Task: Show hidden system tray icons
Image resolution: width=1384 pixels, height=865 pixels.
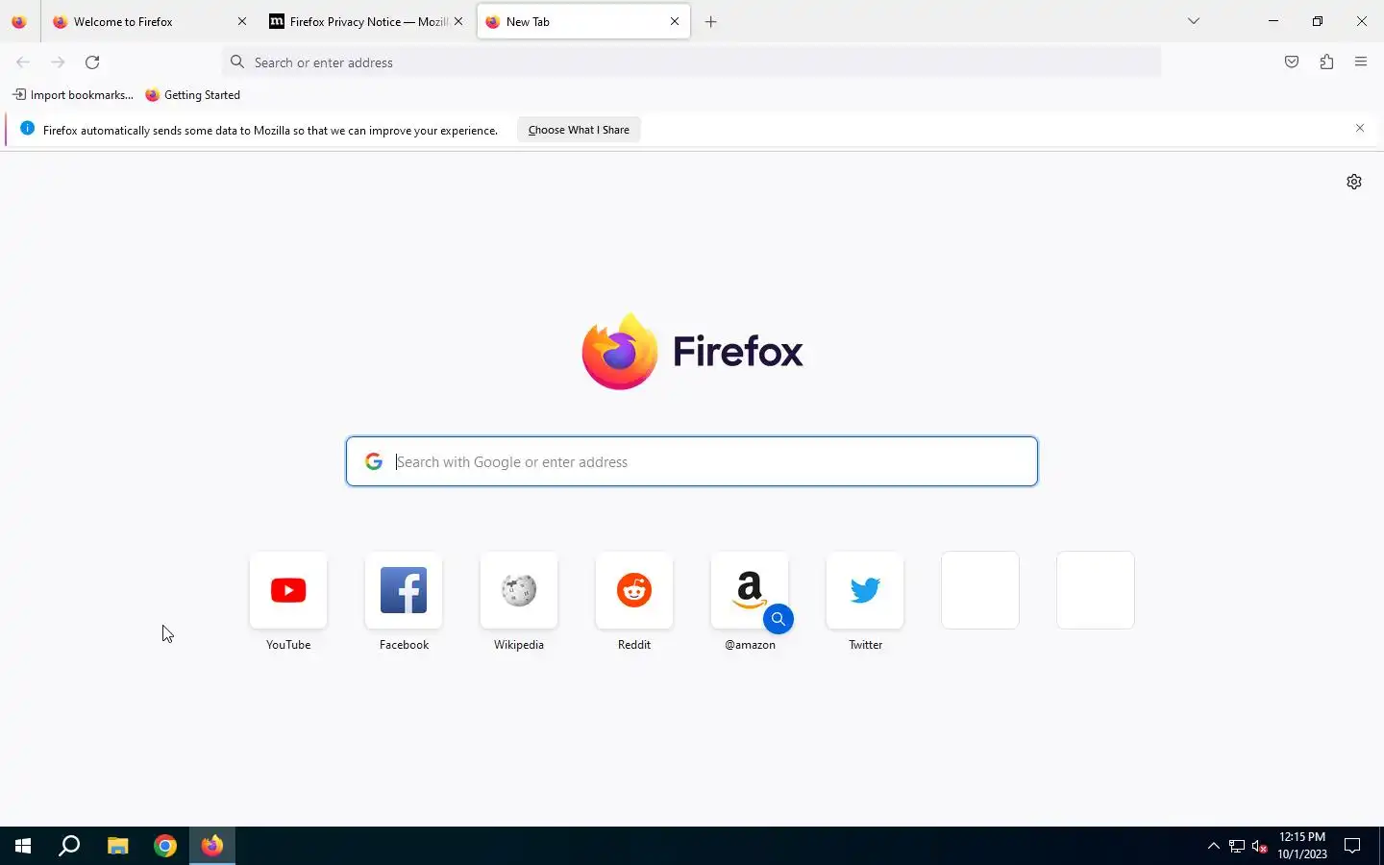Action: [1213, 846]
